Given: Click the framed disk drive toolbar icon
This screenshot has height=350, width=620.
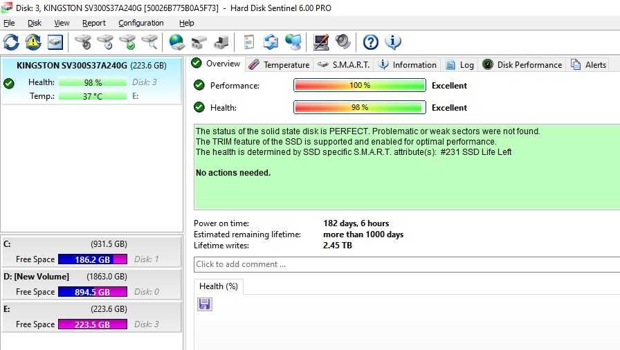Looking at the screenshot, I should [55, 42].
